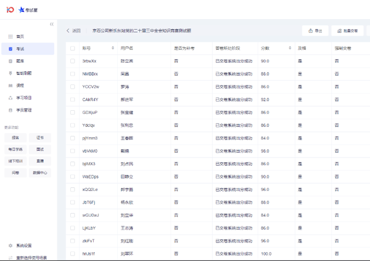Click the 用户名 column header
The width and height of the screenshot is (370, 261).
[126, 48]
